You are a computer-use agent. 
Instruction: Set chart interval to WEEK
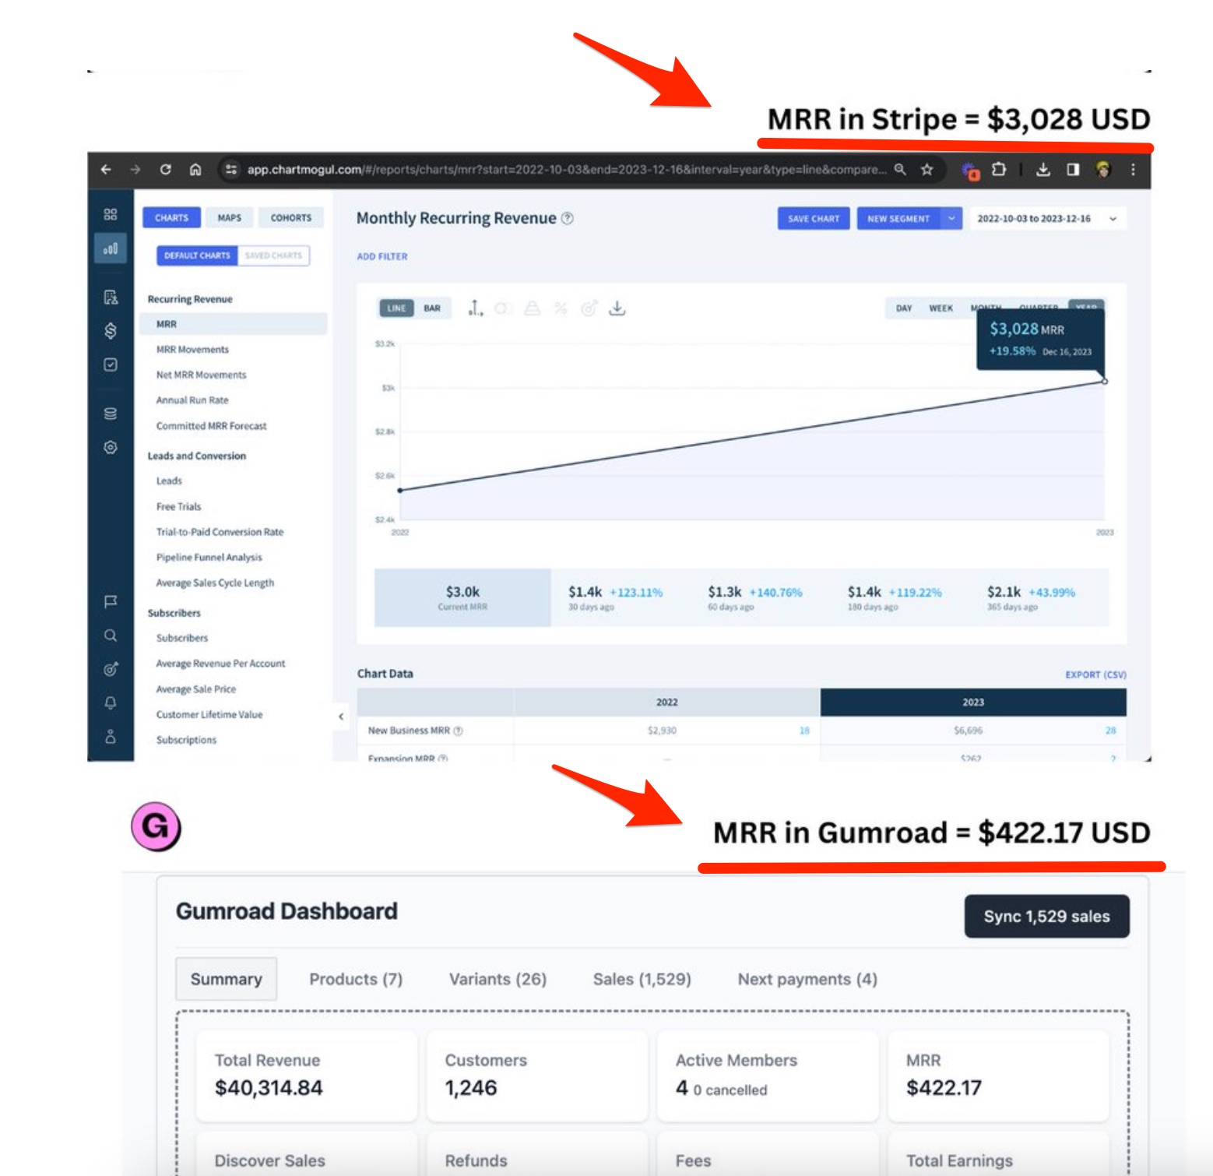point(941,308)
